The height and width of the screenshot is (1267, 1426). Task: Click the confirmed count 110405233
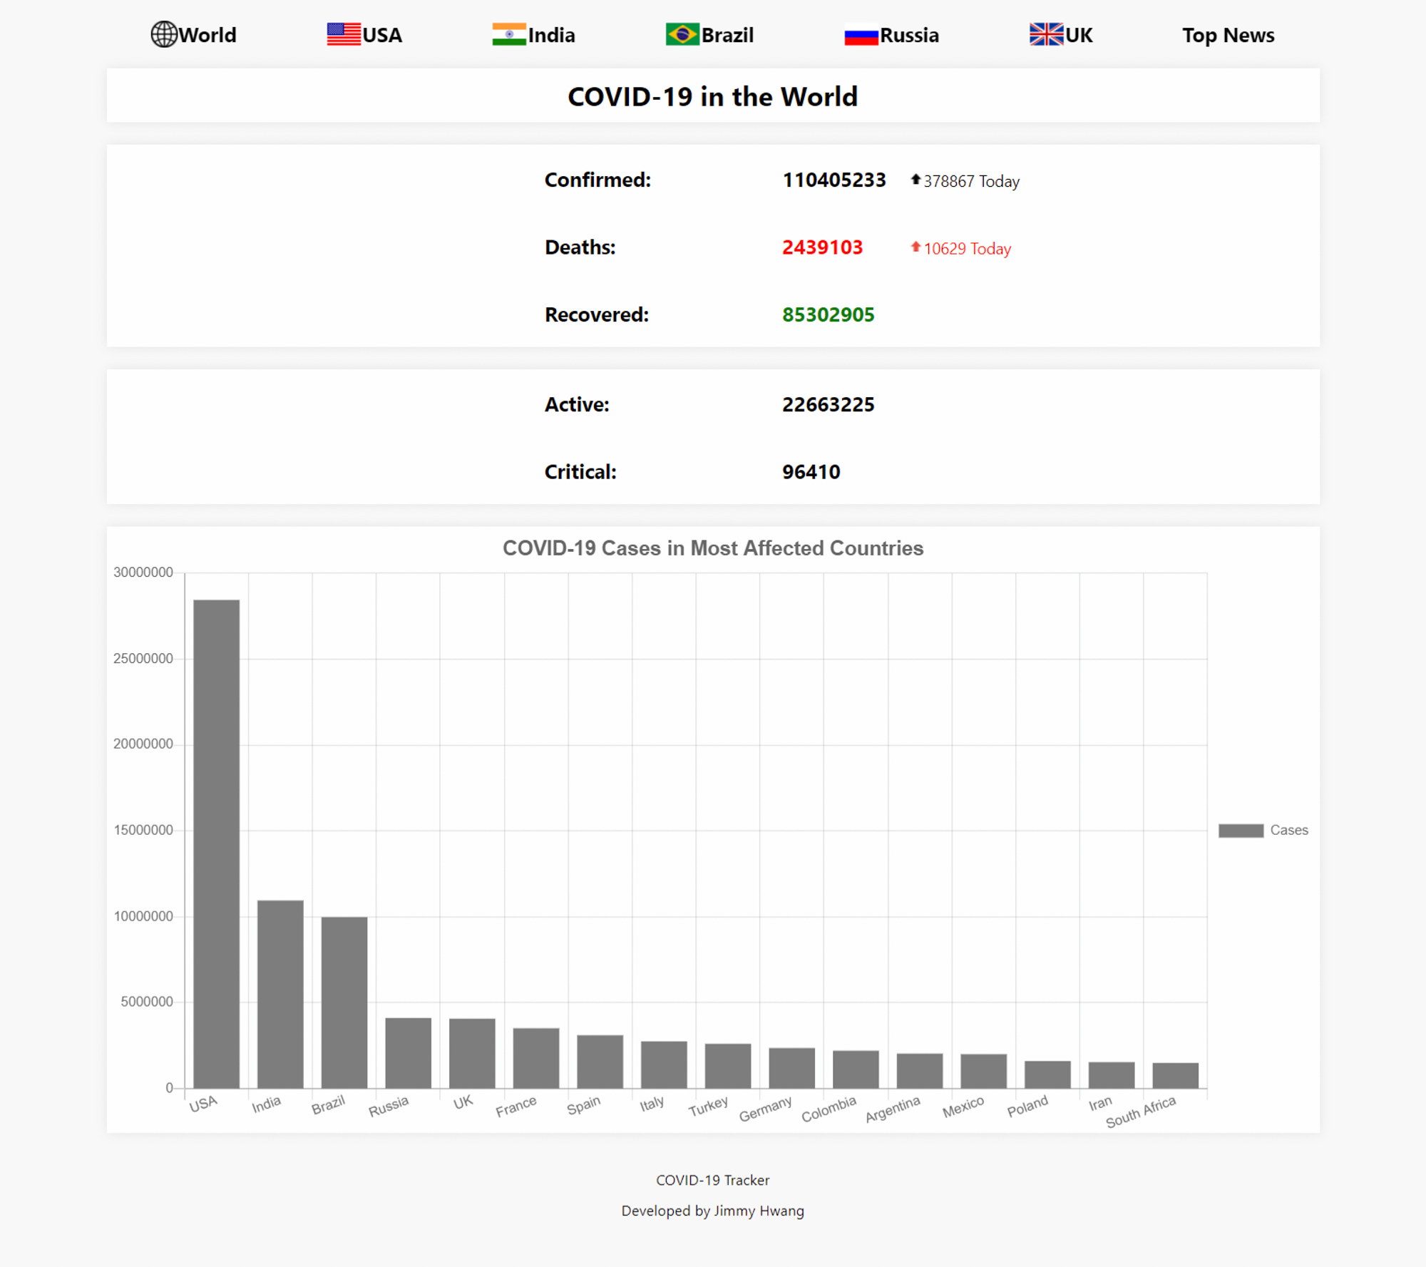click(834, 180)
